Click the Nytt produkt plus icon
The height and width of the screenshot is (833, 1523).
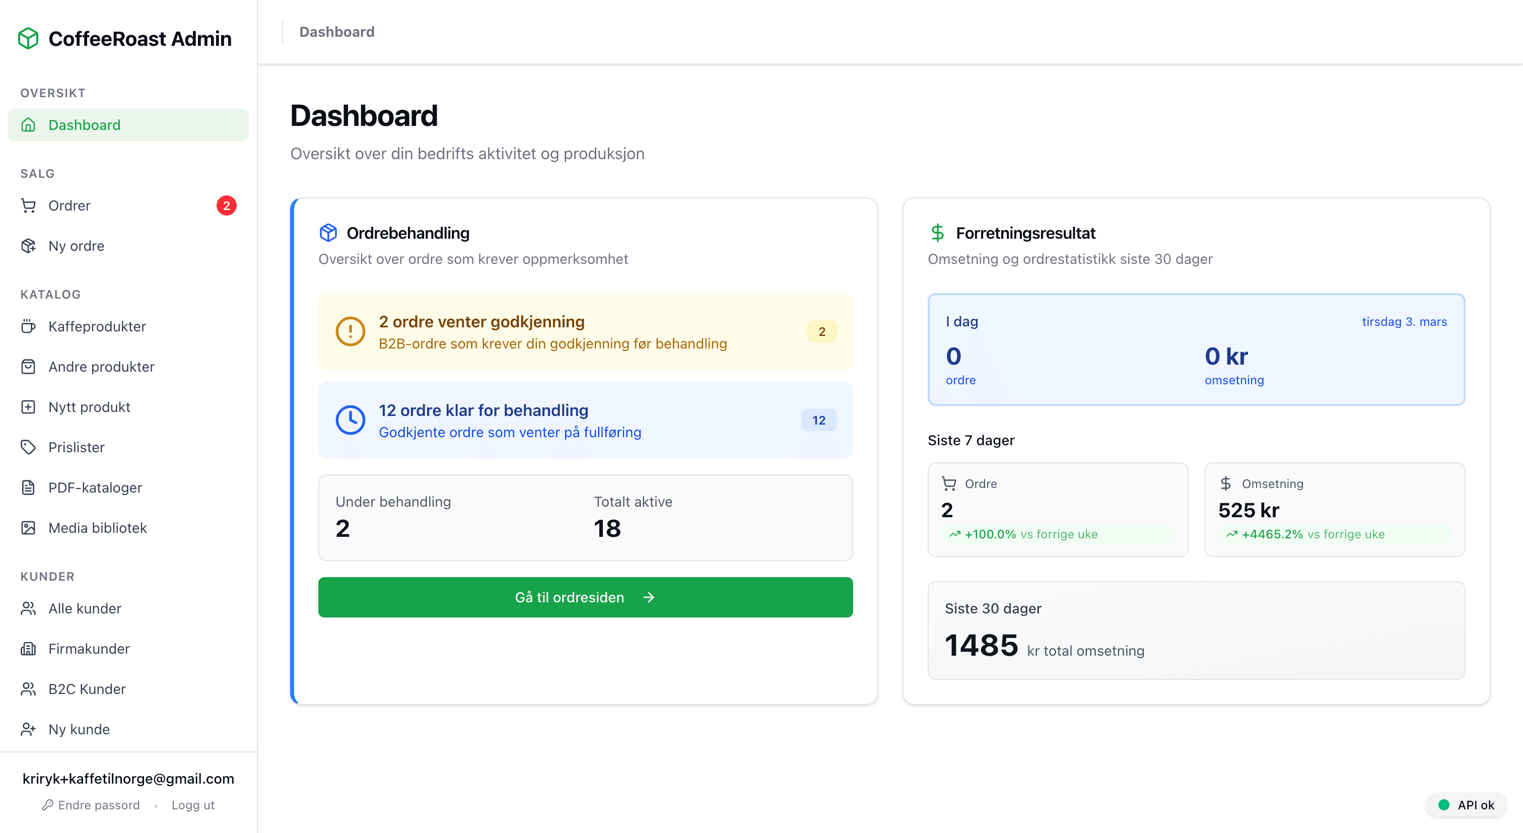tap(29, 407)
